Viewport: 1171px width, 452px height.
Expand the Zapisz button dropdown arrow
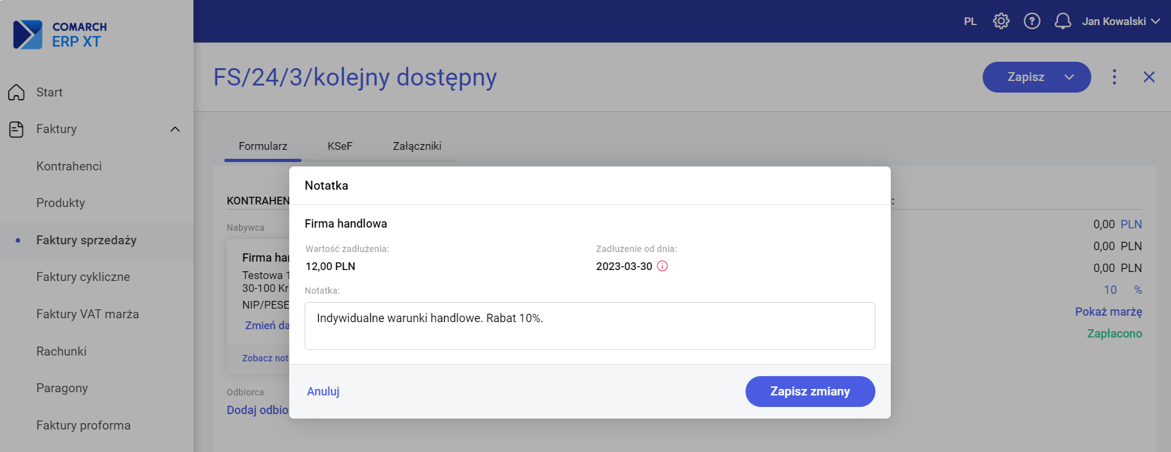coord(1069,77)
